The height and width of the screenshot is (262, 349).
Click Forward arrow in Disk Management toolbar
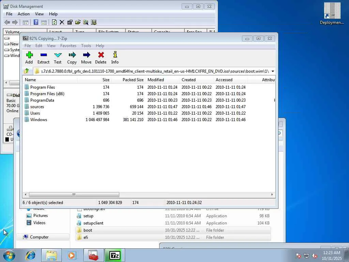(x=15, y=22)
